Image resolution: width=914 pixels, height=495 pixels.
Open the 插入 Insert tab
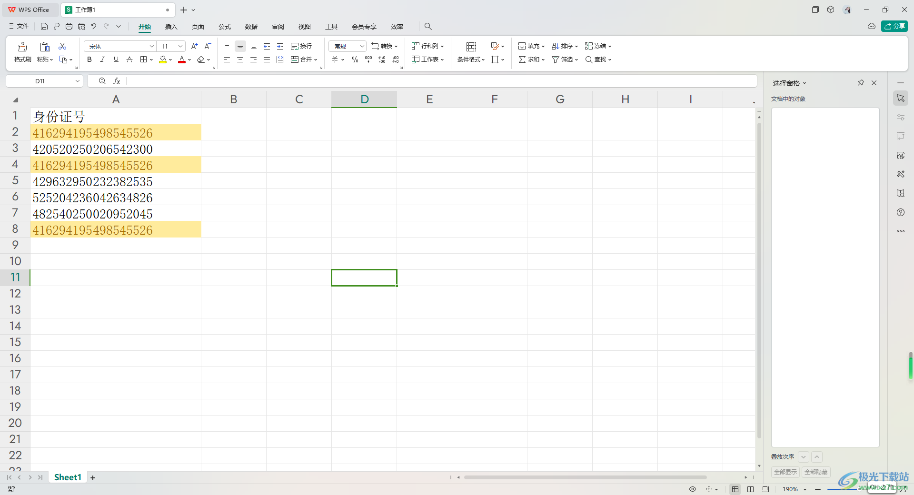click(x=171, y=27)
